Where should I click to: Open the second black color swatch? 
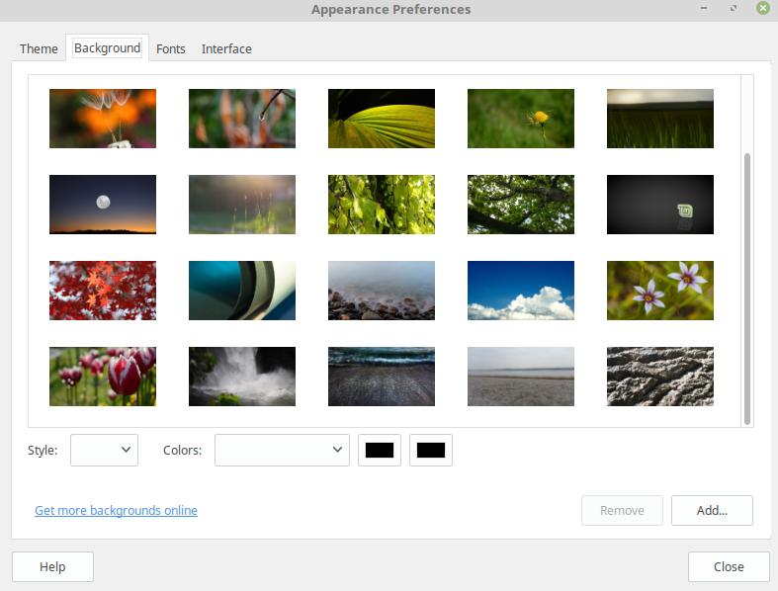point(431,450)
